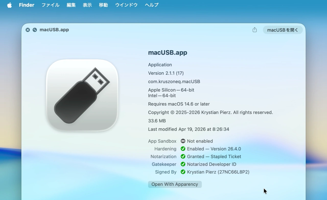Click the prohibition symbol beside the close icon

point(35,30)
